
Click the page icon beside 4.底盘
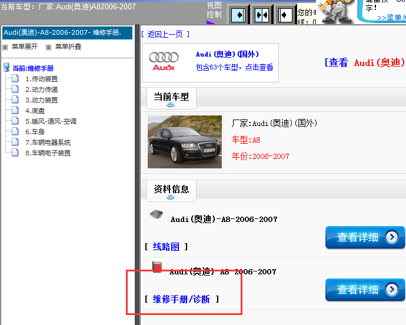[15, 110]
